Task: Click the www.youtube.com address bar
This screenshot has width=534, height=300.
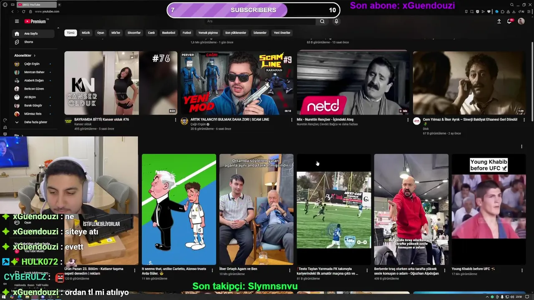Action: pos(47,11)
